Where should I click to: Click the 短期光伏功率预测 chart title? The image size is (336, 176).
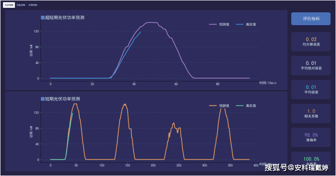coord(62,99)
